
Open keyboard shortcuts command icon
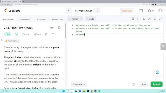(x=149, y=19)
